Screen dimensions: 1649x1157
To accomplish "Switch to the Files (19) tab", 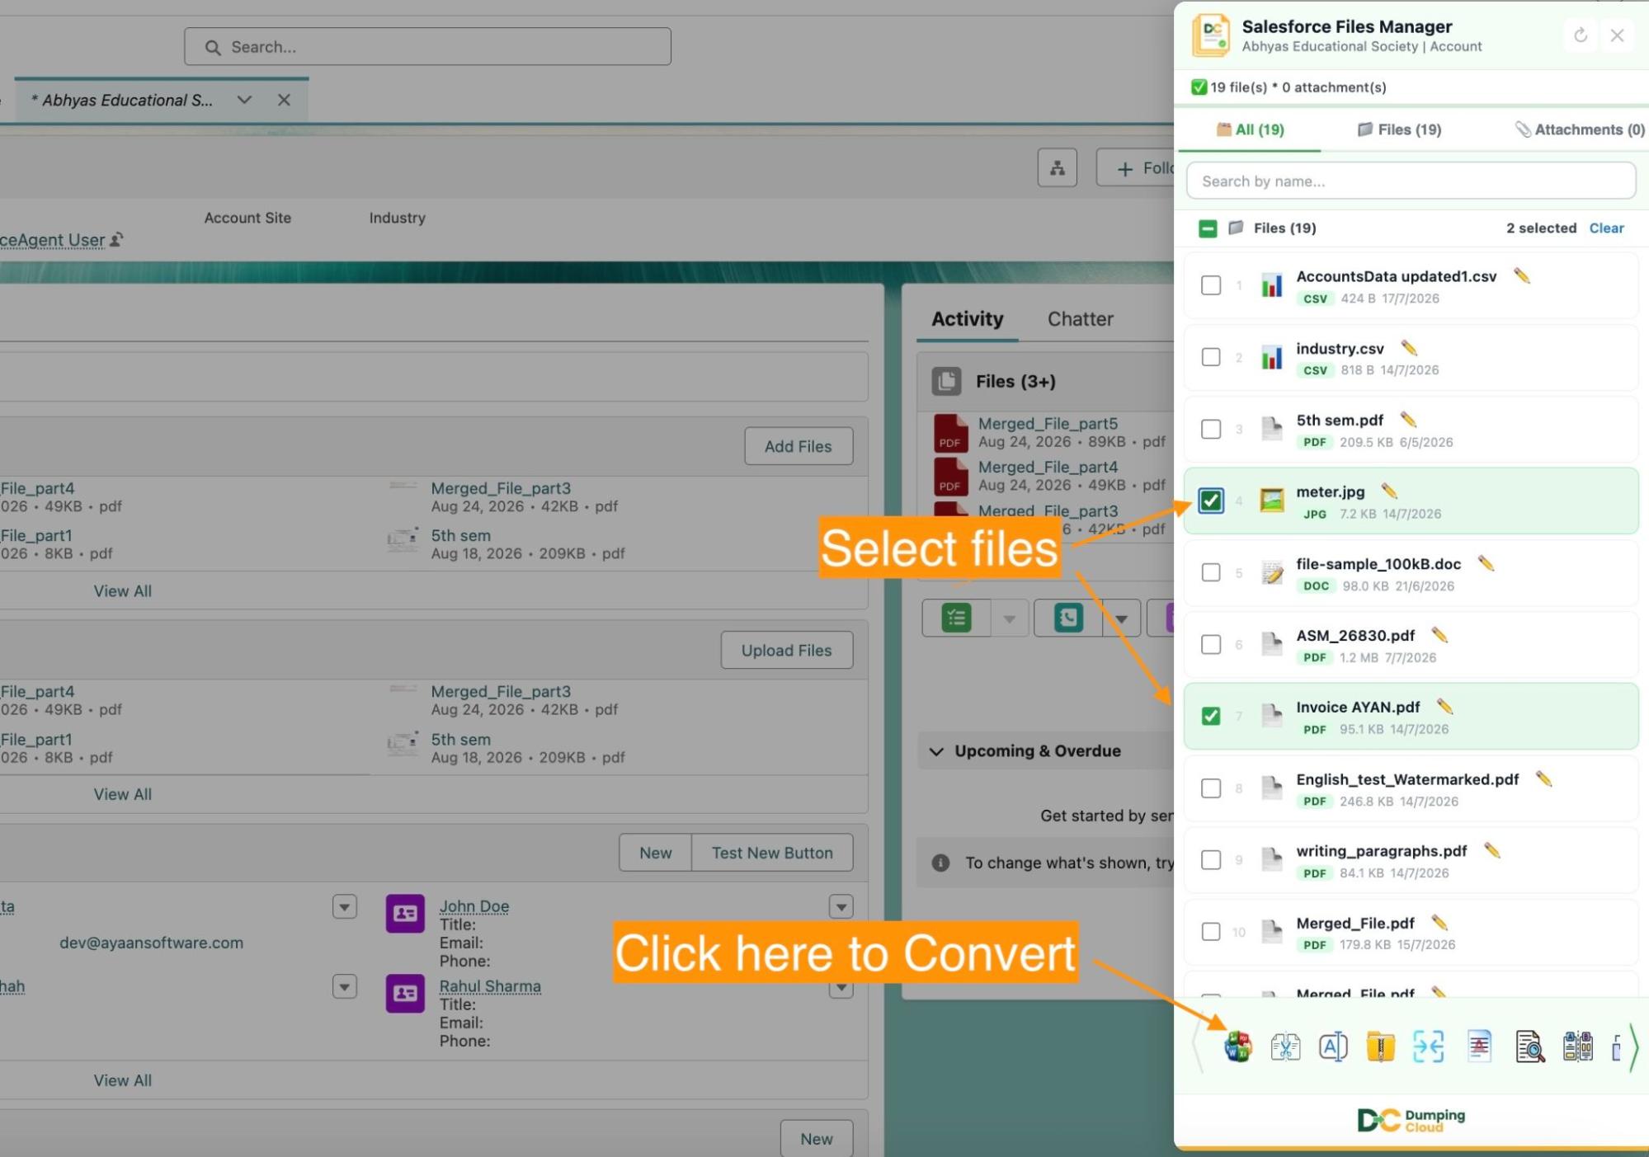I will tap(1399, 129).
